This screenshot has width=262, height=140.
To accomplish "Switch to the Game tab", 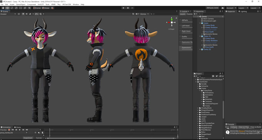I will coord(18,127).
